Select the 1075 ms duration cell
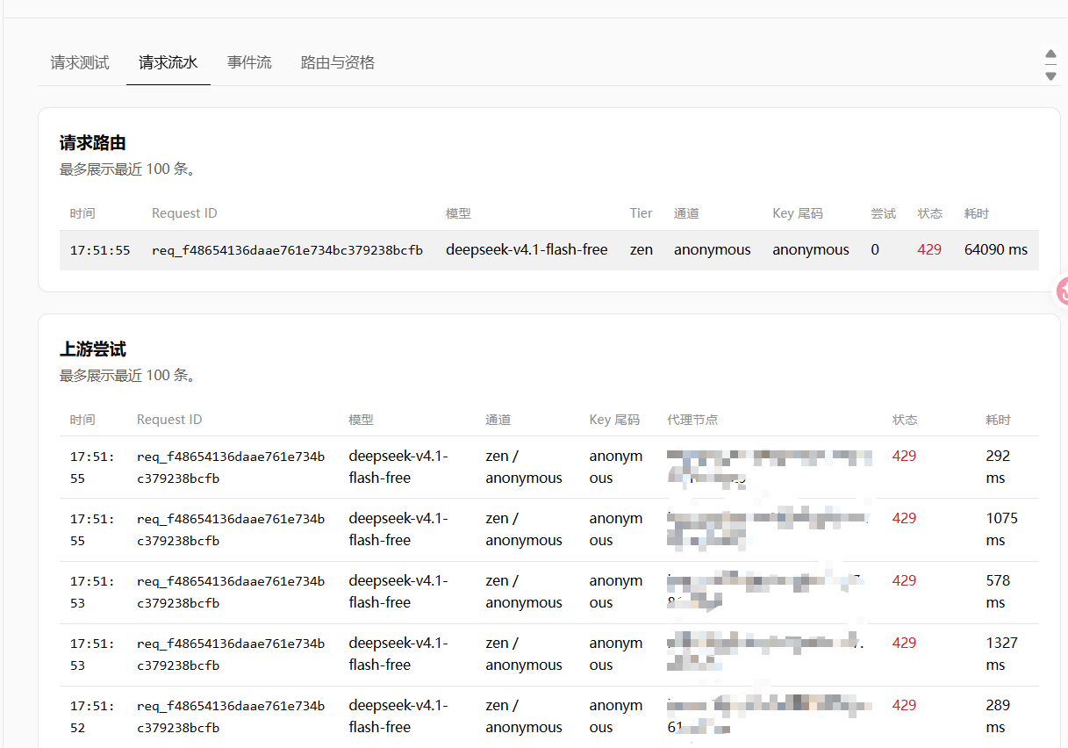1068x748 pixels. (x=1001, y=529)
